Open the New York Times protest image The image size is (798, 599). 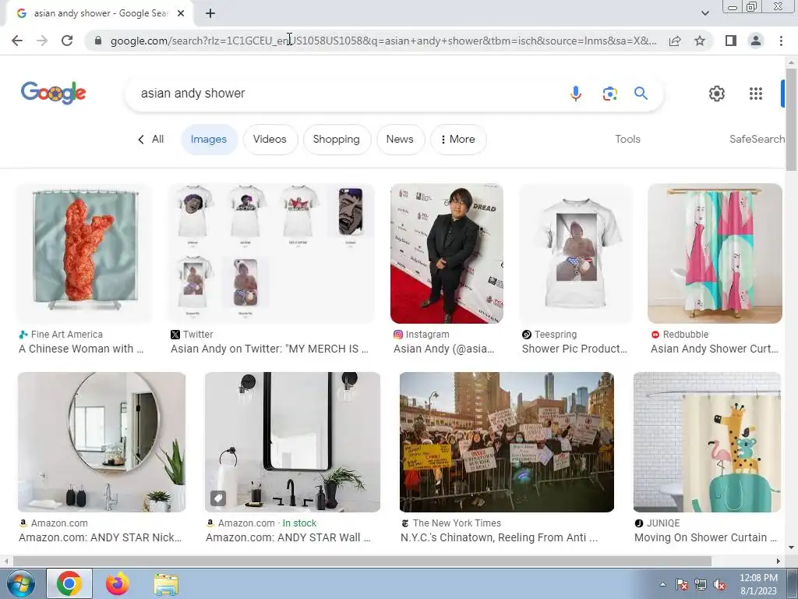tap(507, 442)
